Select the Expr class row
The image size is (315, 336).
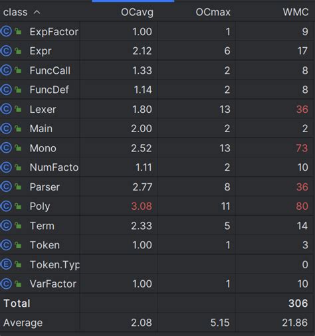[x=157, y=51]
